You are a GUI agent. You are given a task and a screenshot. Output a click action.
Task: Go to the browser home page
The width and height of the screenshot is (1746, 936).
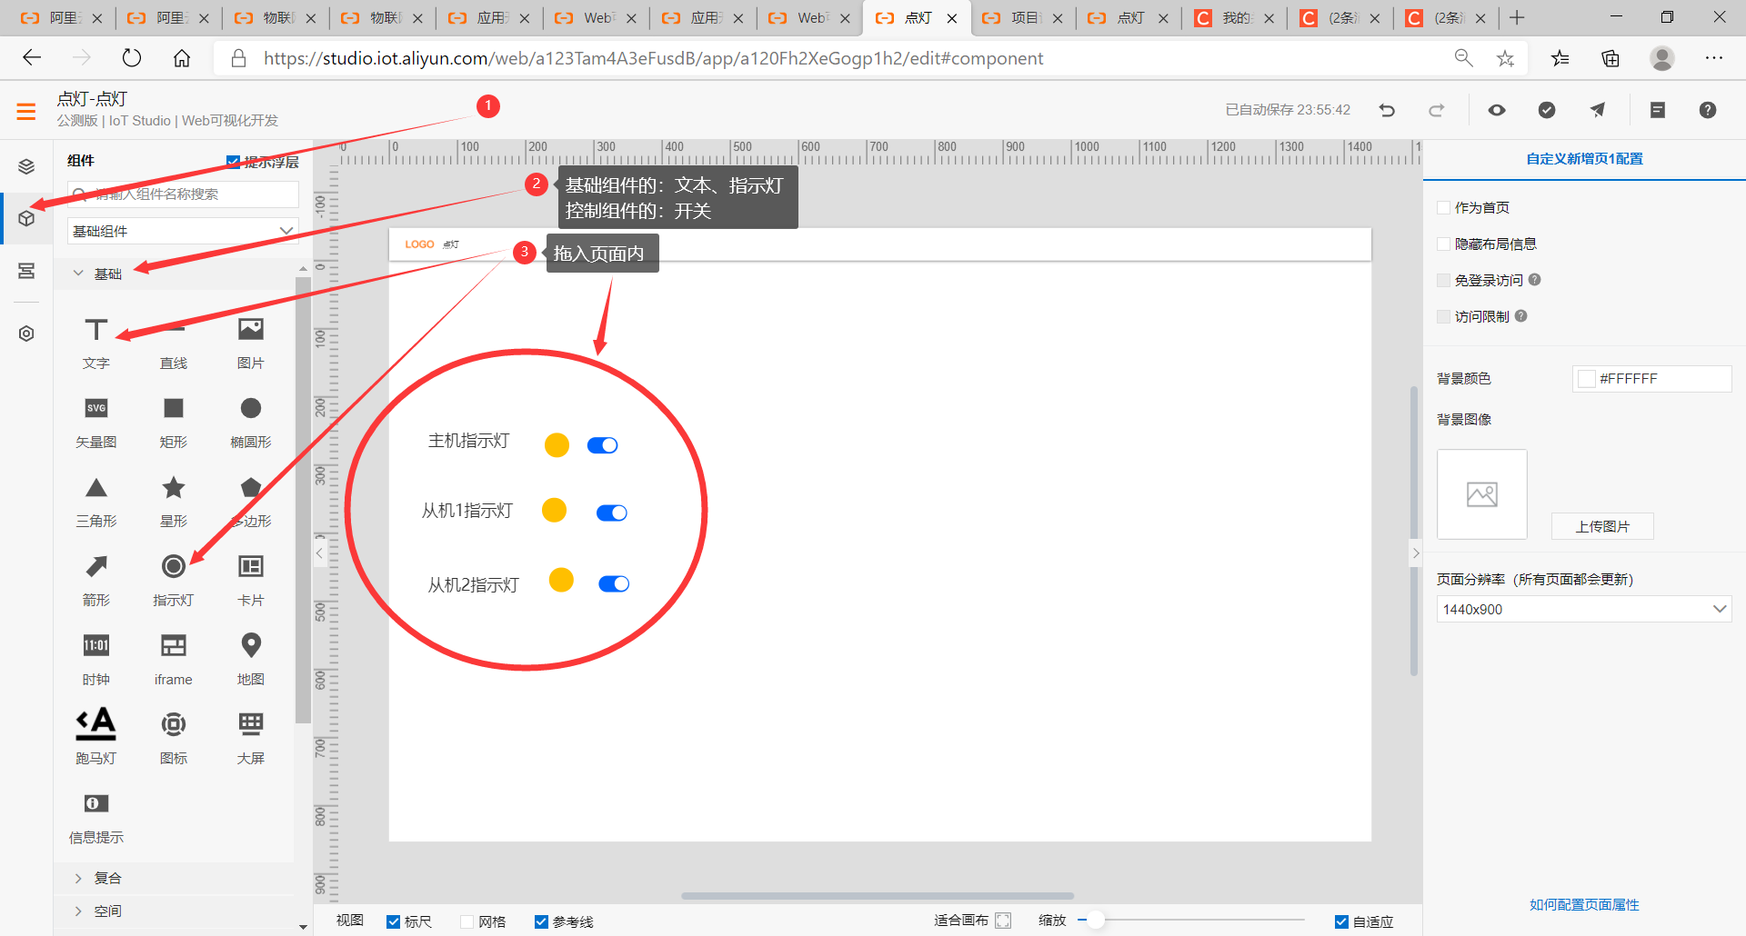pyautogui.click(x=182, y=58)
